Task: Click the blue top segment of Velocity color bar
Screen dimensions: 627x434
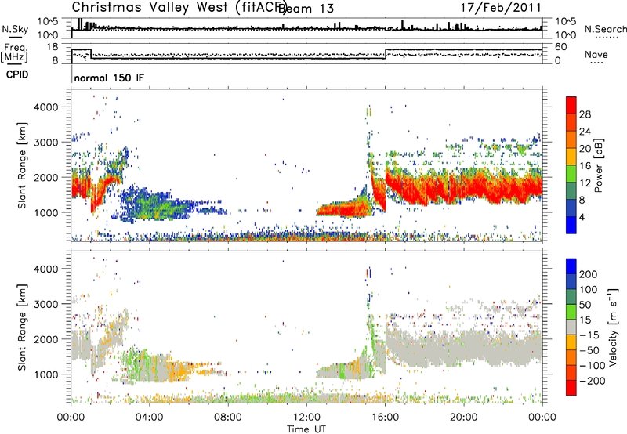Action: tap(571, 266)
